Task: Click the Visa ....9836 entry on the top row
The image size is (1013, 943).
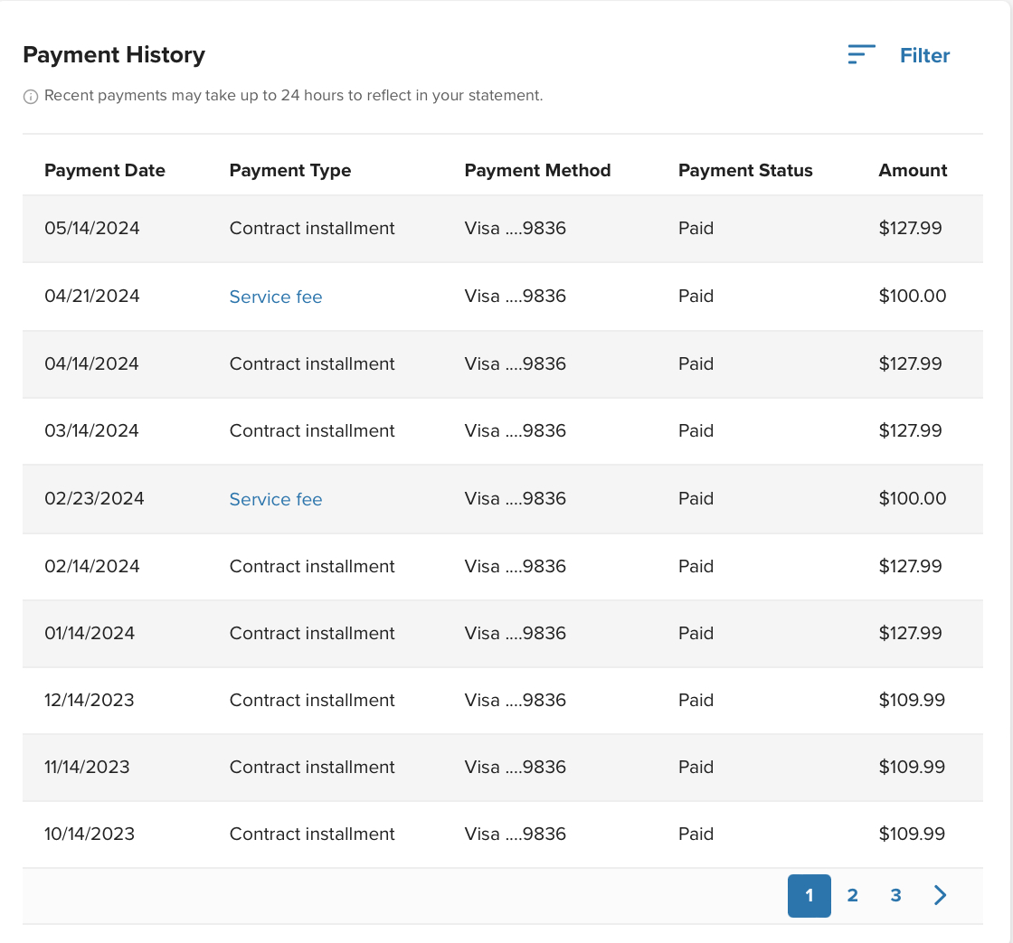Action: click(x=515, y=229)
